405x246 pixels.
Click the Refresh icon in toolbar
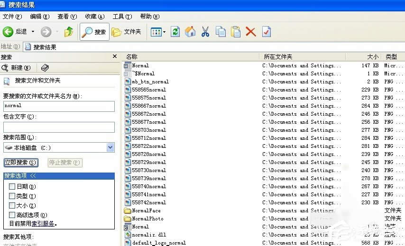175,32
